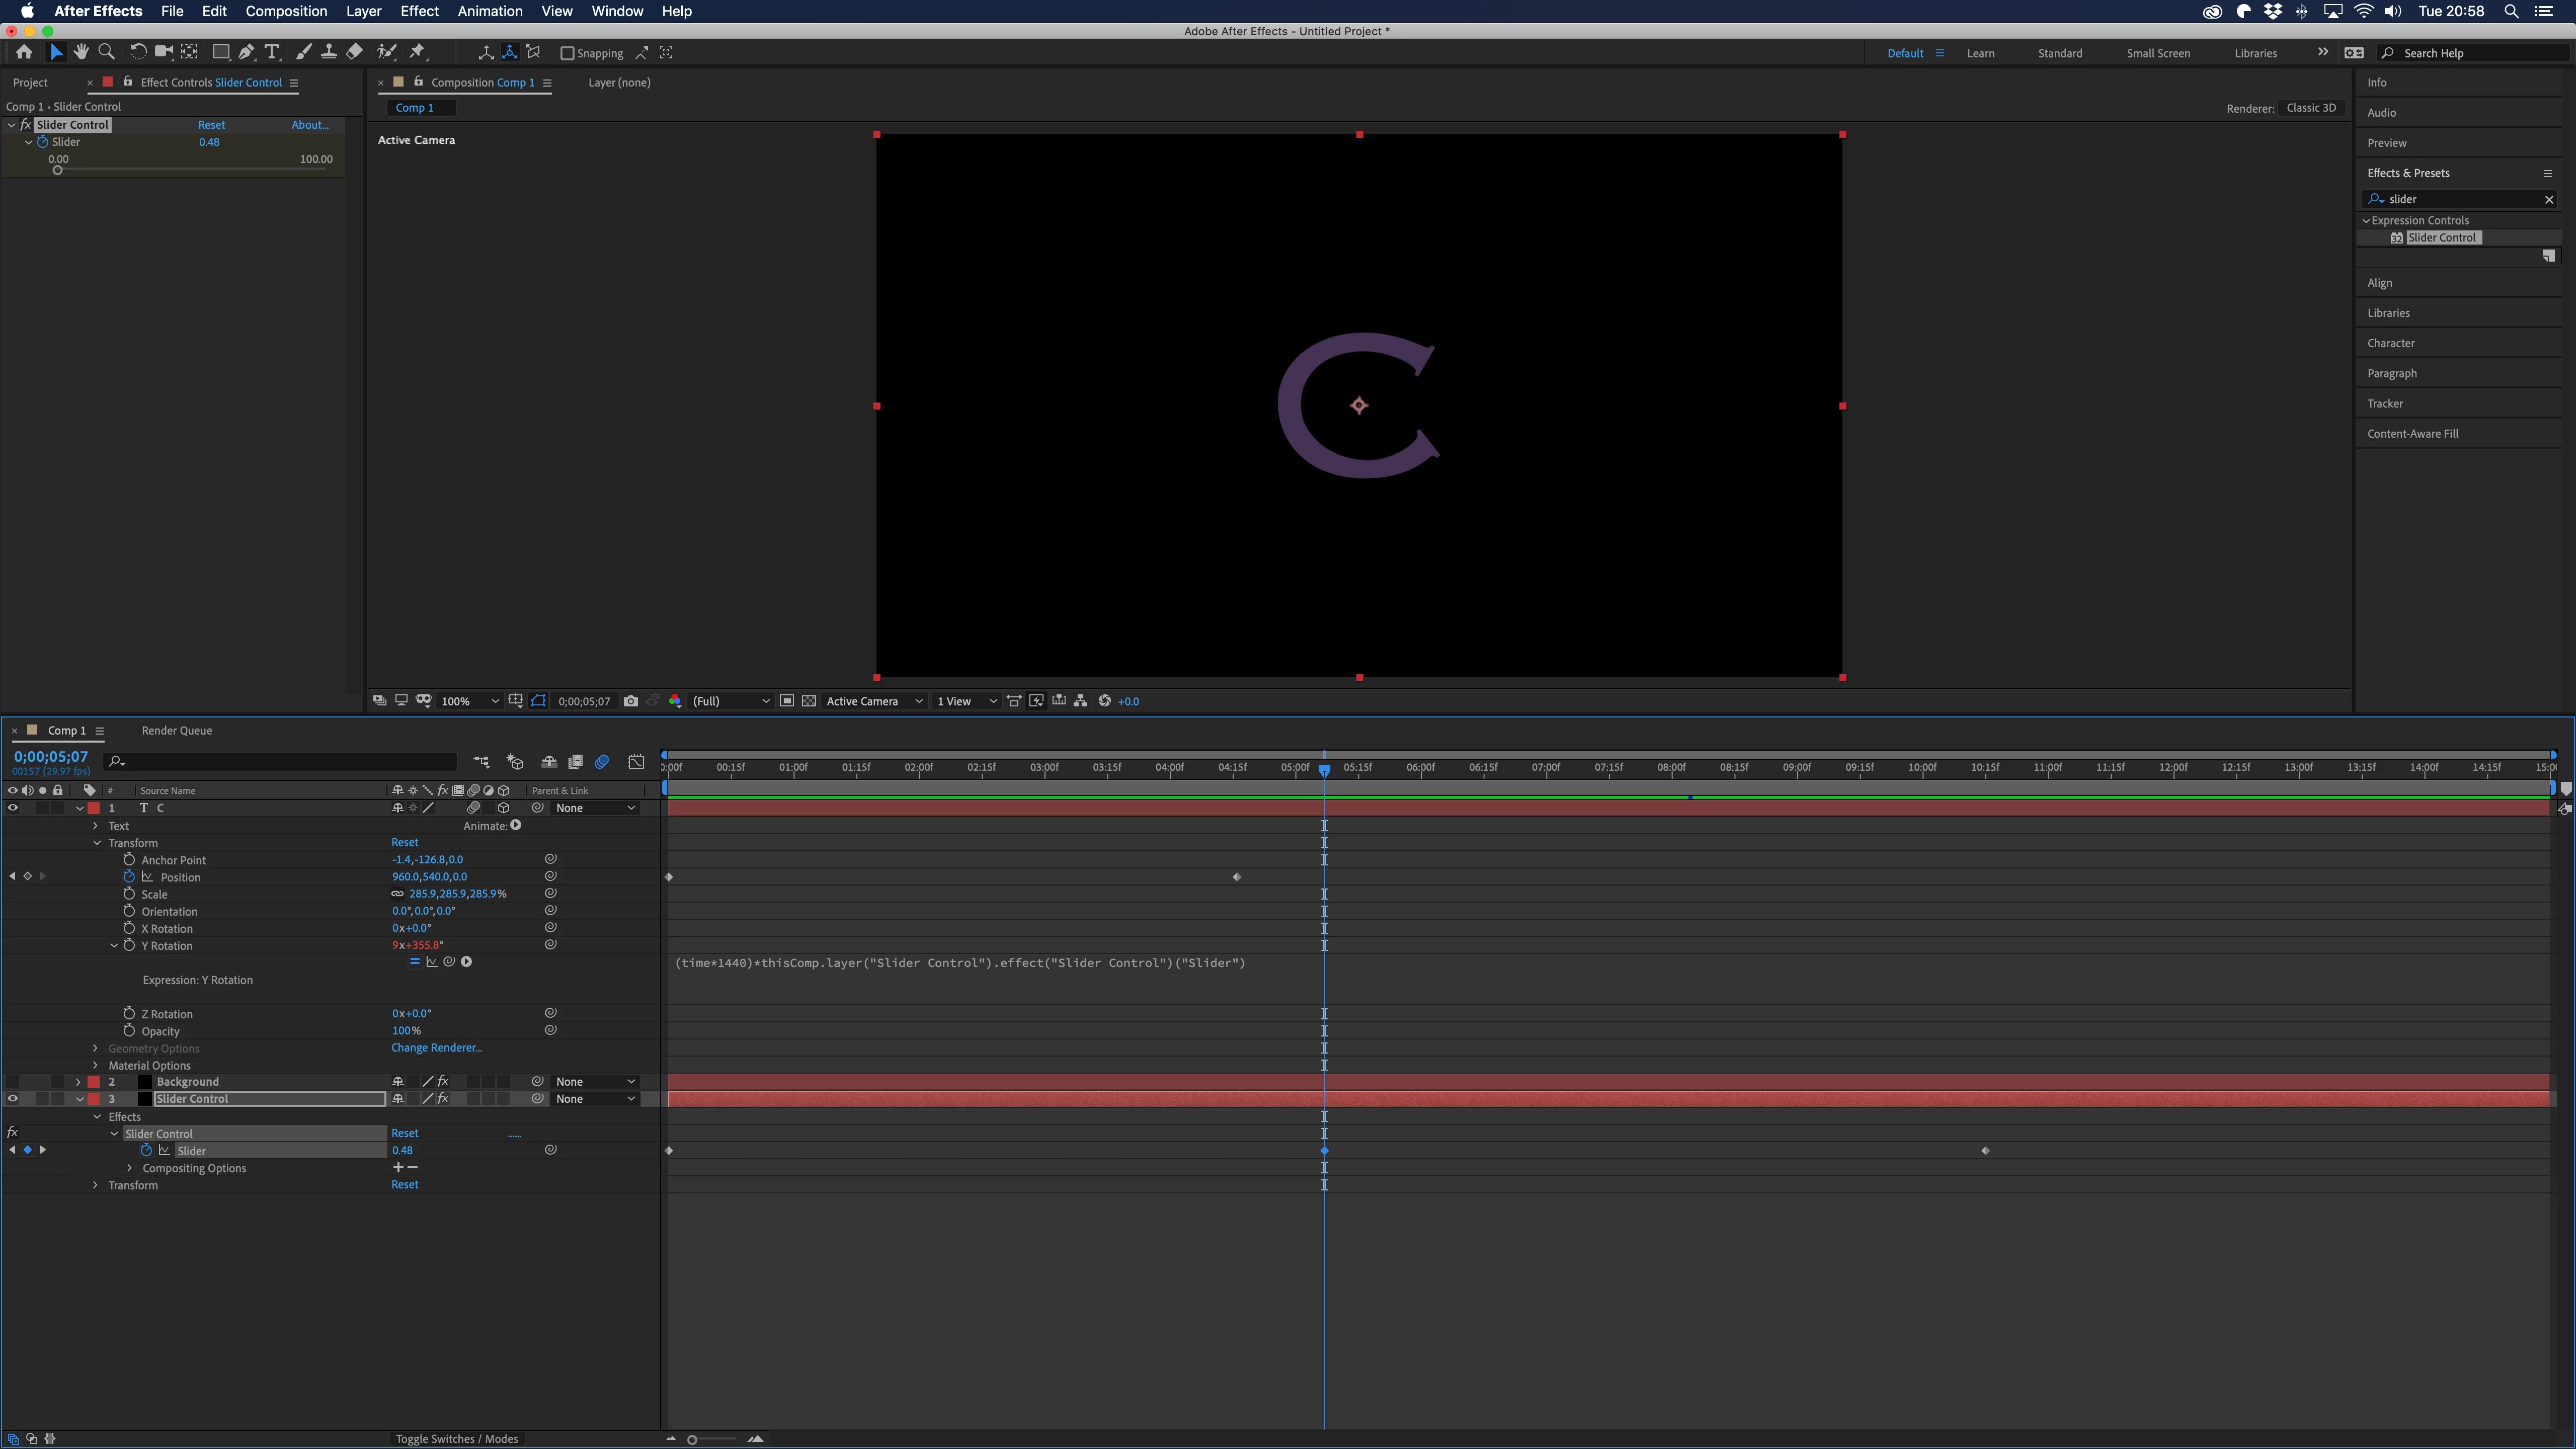
Task: Toggle the Position stopwatch
Action: click(129, 876)
